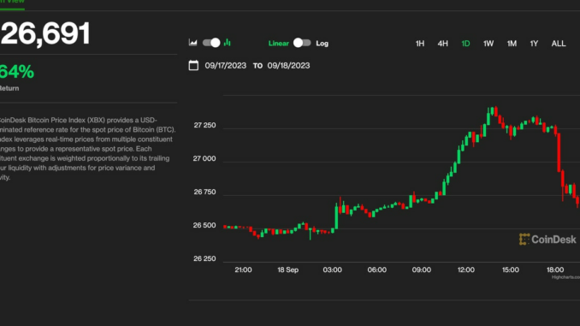The image size is (580, 326).
Task: Click the 03:00 x-axis label
Action: [x=332, y=270]
